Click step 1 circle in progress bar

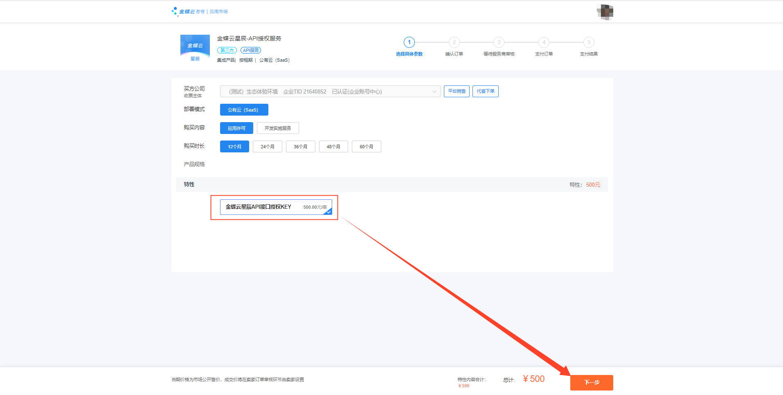pos(409,42)
